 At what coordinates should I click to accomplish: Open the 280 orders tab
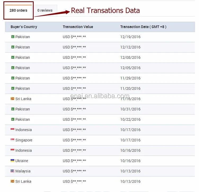click(x=18, y=10)
